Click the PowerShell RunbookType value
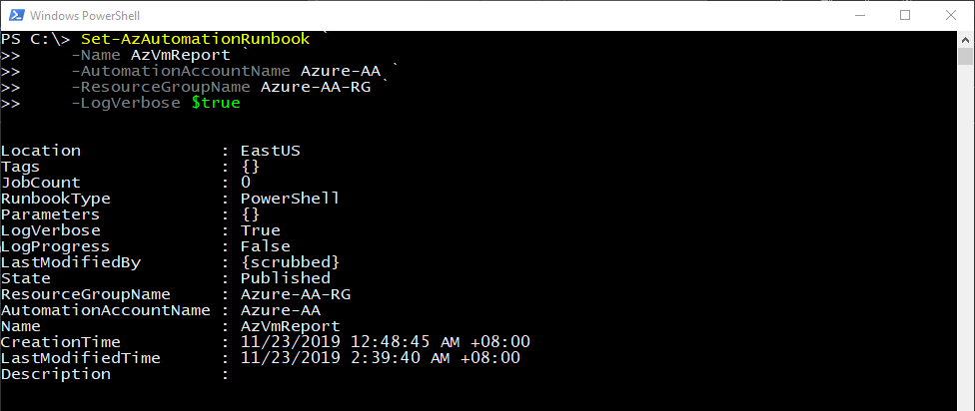This screenshot has width=975, height=411. point(290,199)
